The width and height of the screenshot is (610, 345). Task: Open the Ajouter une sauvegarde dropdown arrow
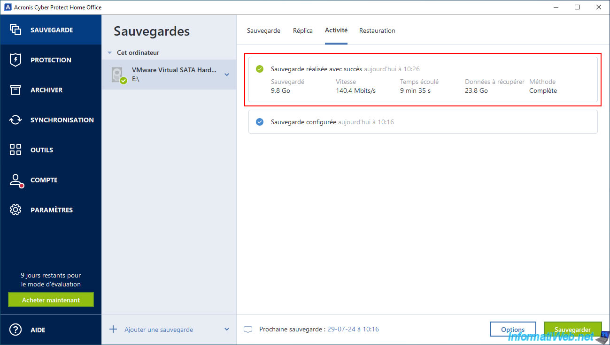click(227, 330)
